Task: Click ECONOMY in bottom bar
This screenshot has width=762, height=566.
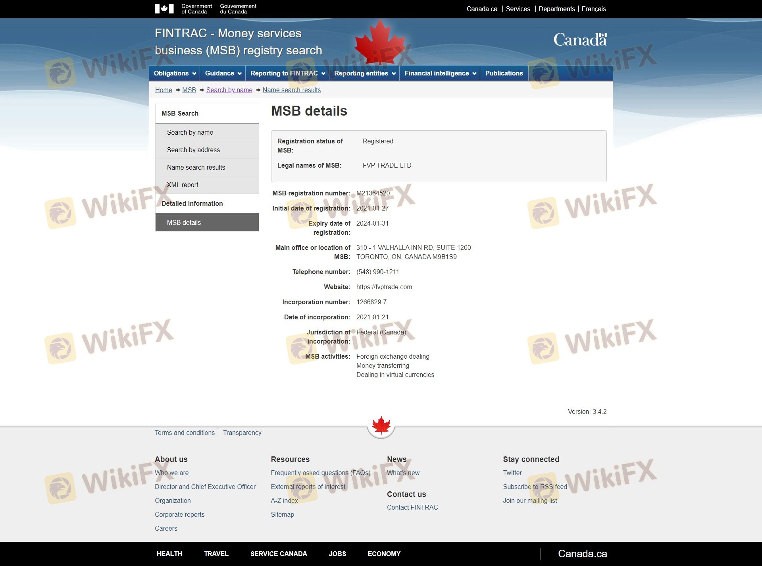Action: click(384, 554)
